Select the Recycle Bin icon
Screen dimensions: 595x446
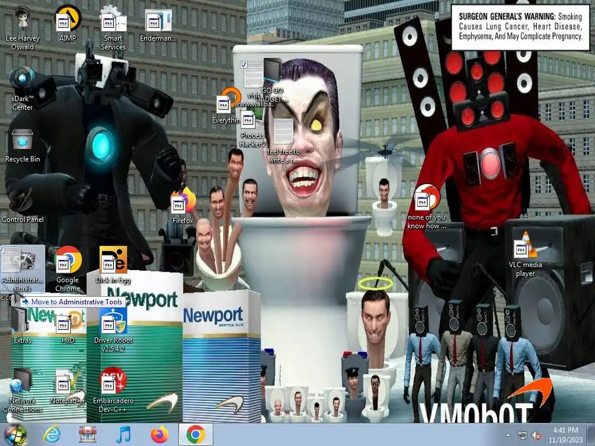pyautogui.click(x=23, y=146)
